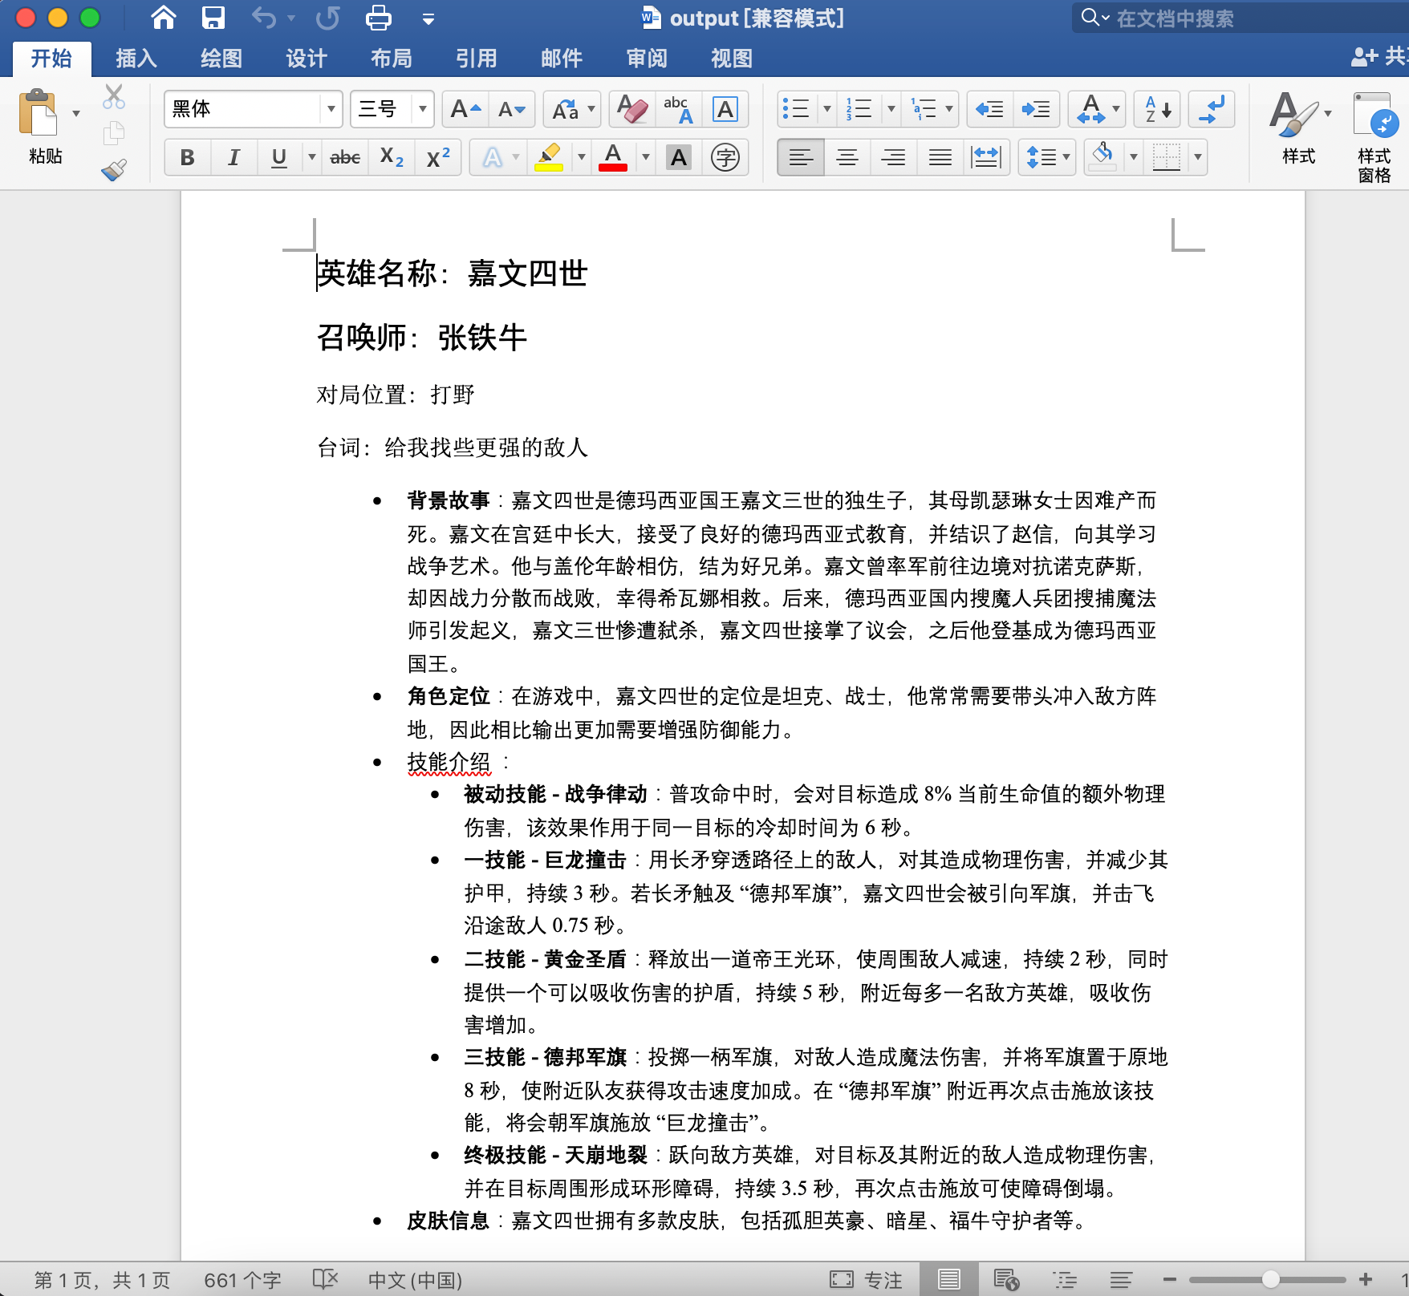Toggle Bold formatting
Screen dimensions: 1409x1296
tap(187, 157)
